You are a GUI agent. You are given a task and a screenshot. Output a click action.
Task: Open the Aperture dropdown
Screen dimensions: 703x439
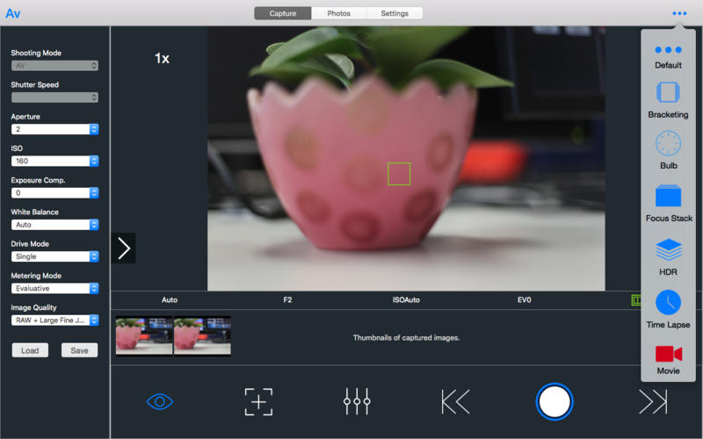(x=54, y=129)
